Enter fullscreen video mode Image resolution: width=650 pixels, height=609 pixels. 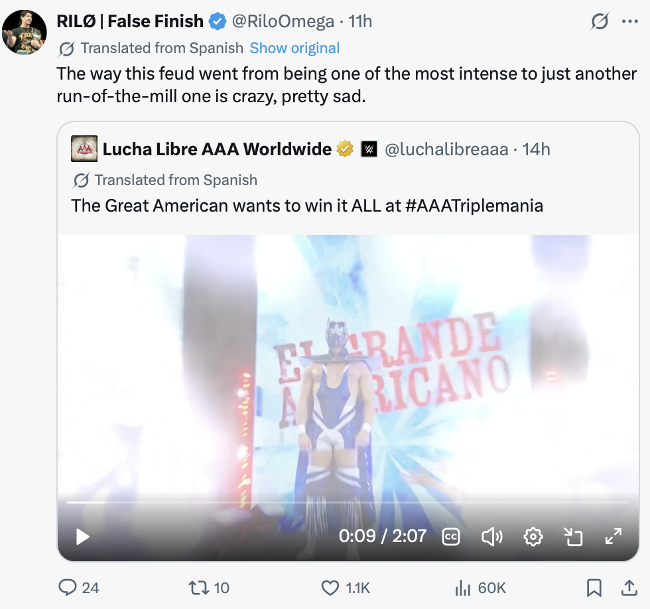click(x=614, y=537)
